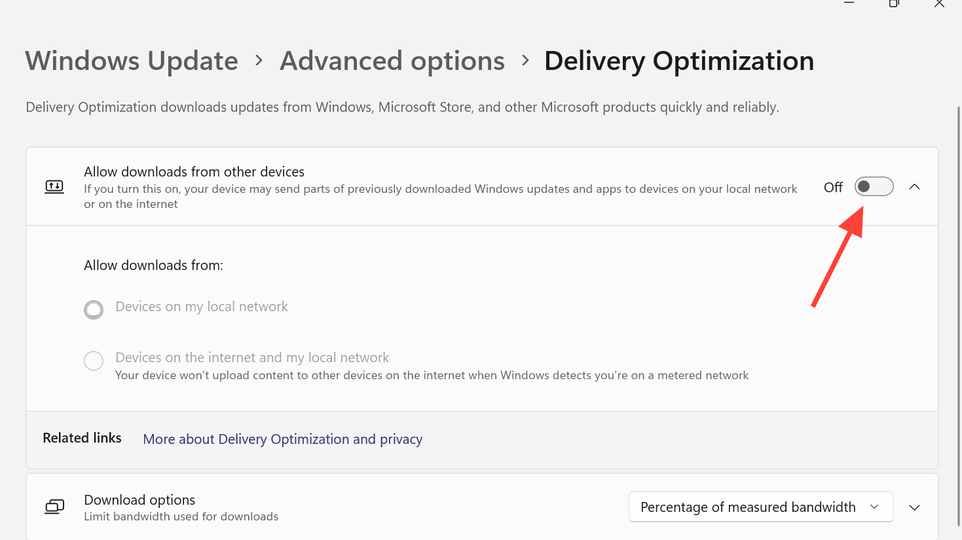Click the Download options monitors icon
962x540 pixels.
click(54, 507)
